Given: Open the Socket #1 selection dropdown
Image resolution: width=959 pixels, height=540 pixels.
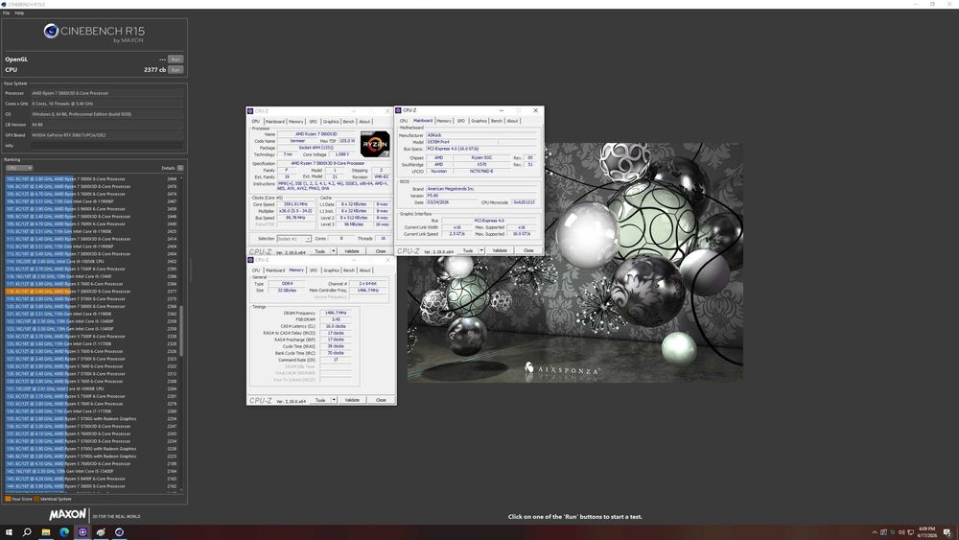Looking at the screenshot, I should click(x=293, y=239).
